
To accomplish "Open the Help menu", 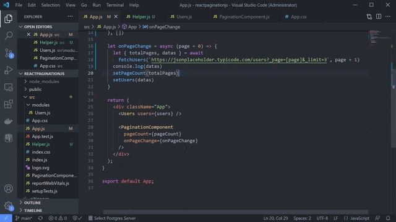I will point(134,5).
